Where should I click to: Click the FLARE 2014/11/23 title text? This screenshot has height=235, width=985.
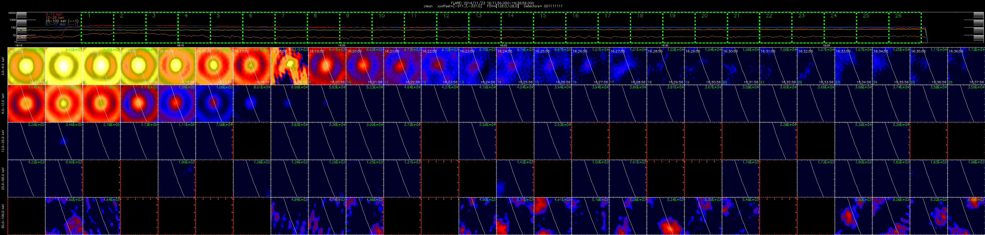point(492,3)
